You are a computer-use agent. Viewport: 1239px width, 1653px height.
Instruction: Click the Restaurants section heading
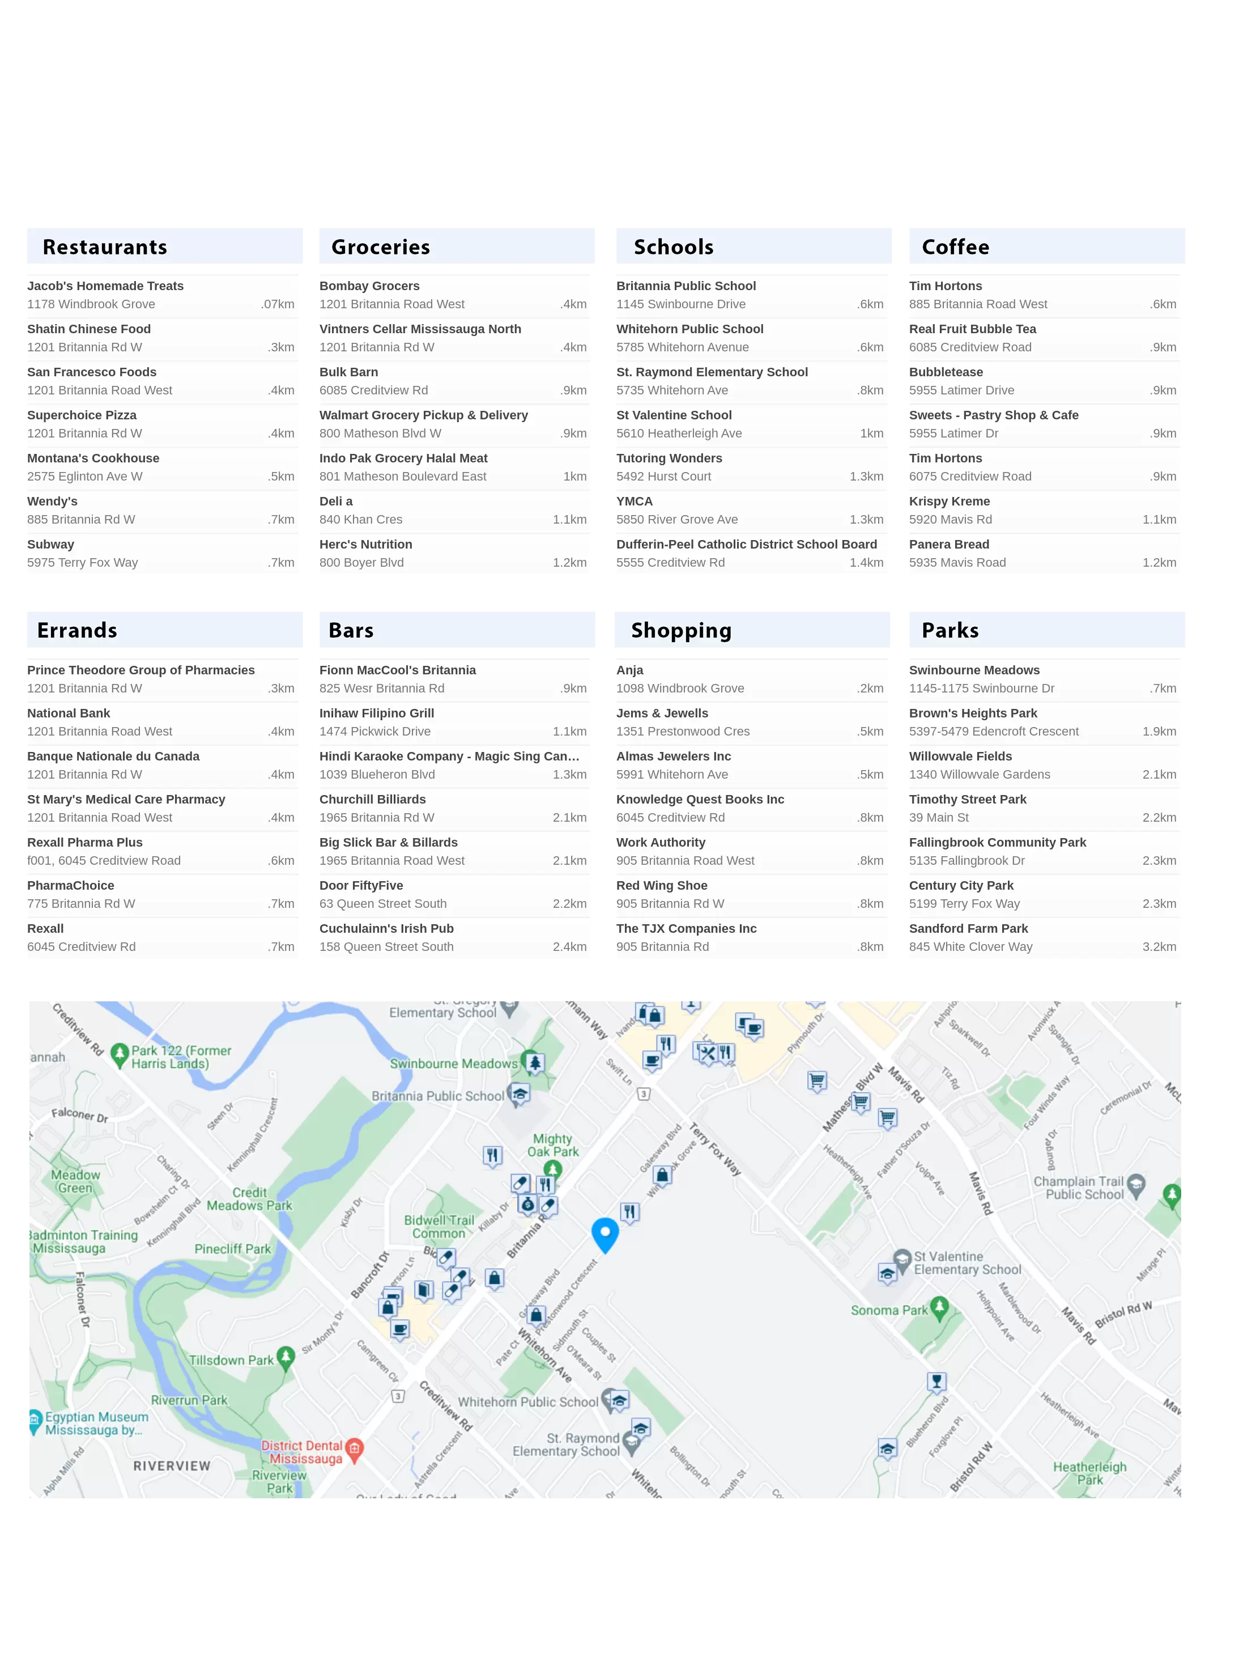(105, 247)
